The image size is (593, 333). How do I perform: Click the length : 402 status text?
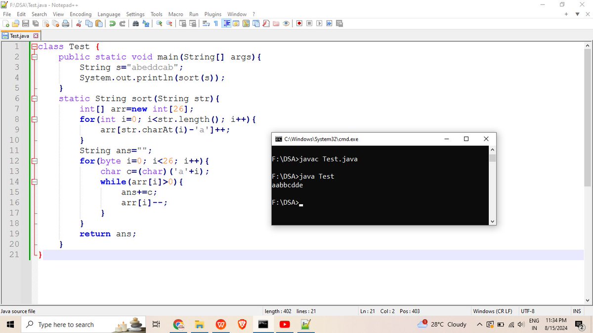click(x=279, y=311)
